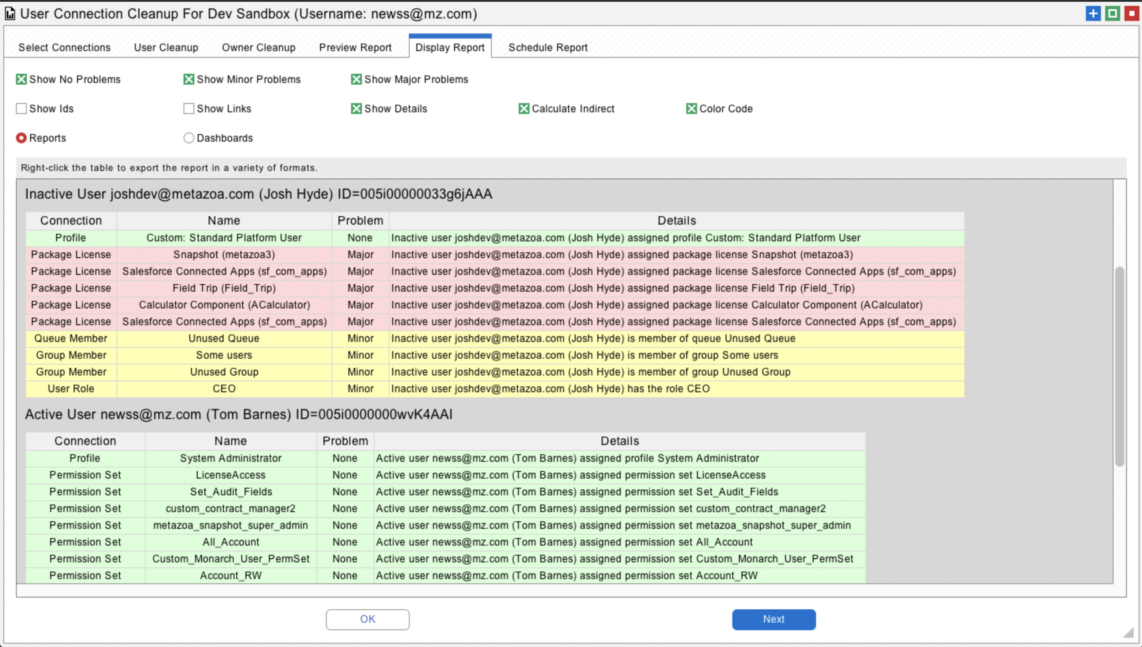
Task: Open the Schedule Report tab
Action: [x=548, y=47]
